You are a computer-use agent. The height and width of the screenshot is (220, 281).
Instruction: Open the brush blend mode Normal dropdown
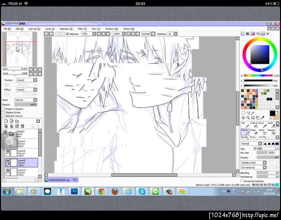(x=251, y=144)
